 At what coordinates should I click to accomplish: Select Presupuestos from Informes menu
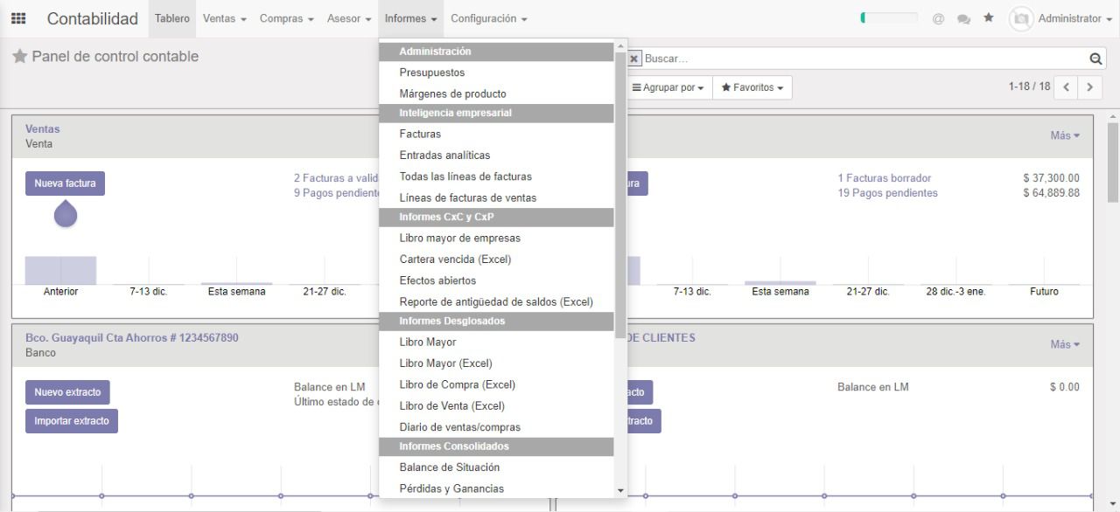(x=432, y=73)
